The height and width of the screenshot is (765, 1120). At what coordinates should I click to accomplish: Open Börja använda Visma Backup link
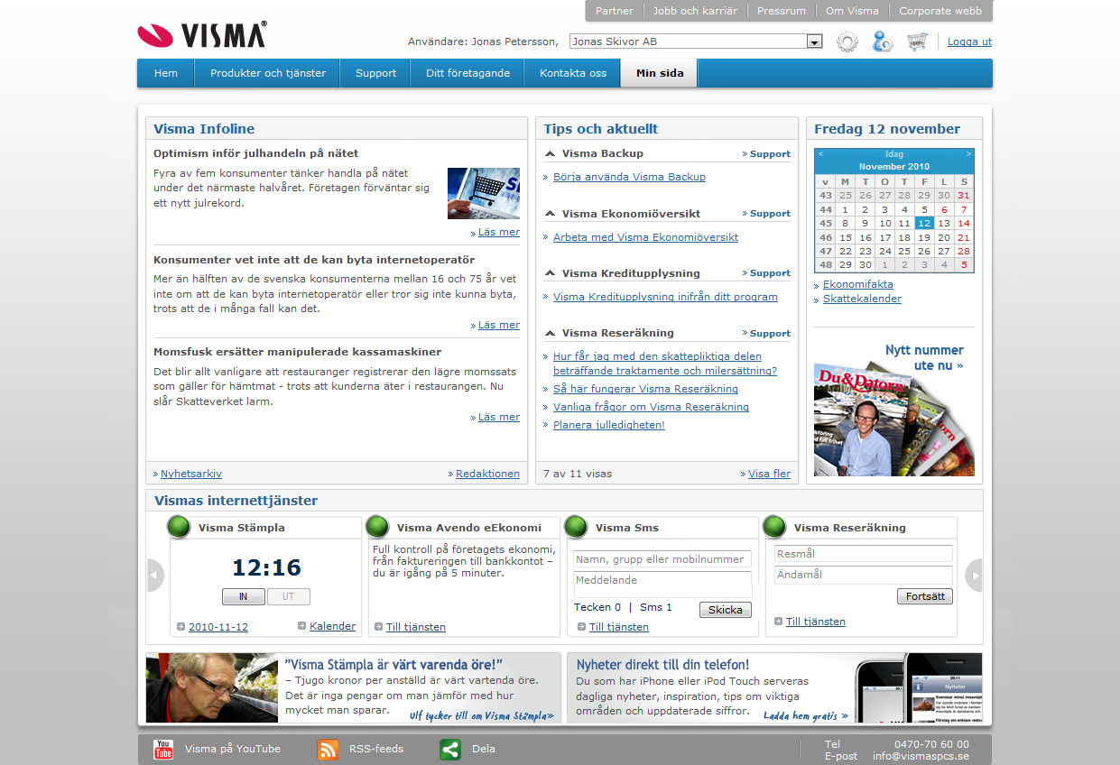(629, 177)
